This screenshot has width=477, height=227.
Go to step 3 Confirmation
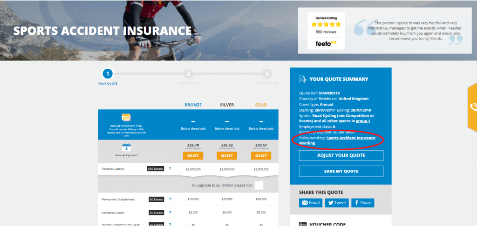click(267, 74)
